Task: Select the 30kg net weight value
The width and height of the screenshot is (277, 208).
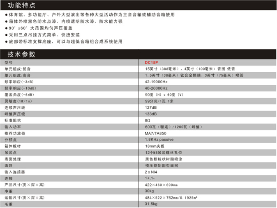Action: (x=149, y=191)
